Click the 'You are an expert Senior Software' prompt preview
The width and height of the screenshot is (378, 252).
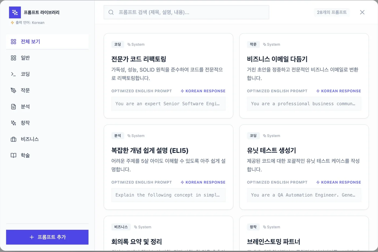[168, 104]
